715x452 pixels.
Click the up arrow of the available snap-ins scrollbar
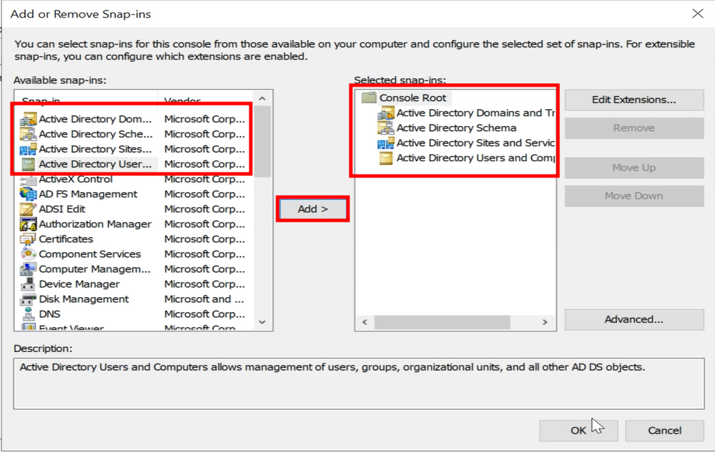click(x=262, y=99)
